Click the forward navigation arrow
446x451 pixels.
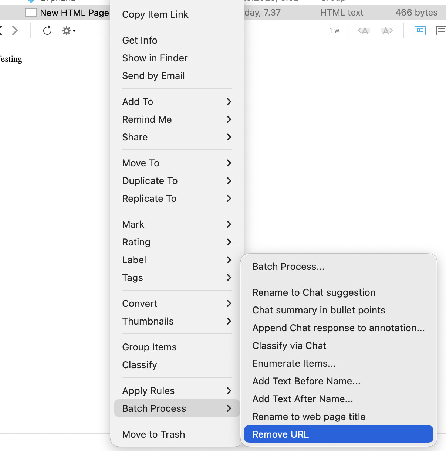[x=15, y=30]
